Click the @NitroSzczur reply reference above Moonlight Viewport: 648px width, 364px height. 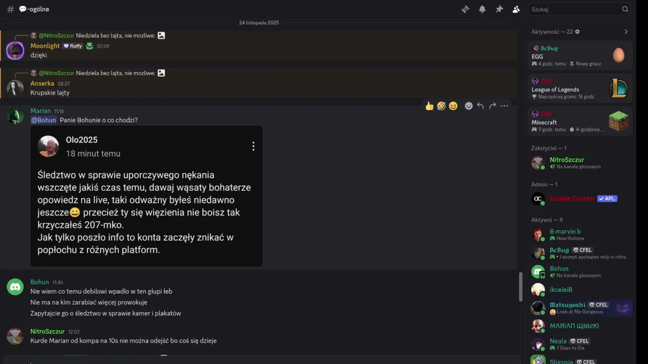tap(56, 36)
